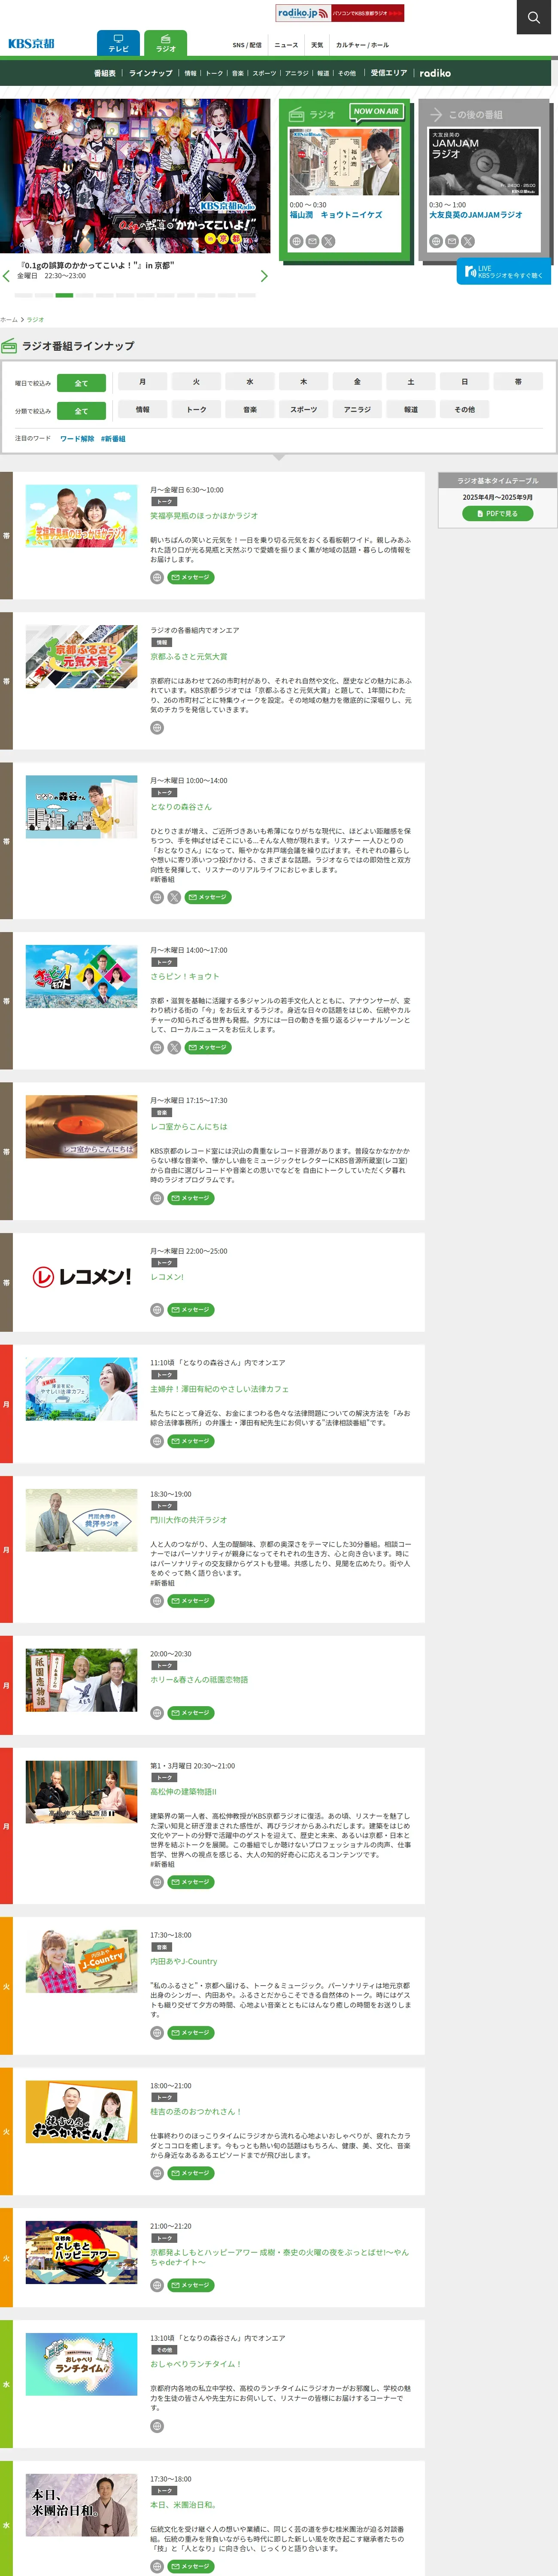Open X icon for JAMJAMラジオ

(x=468, y=241)
